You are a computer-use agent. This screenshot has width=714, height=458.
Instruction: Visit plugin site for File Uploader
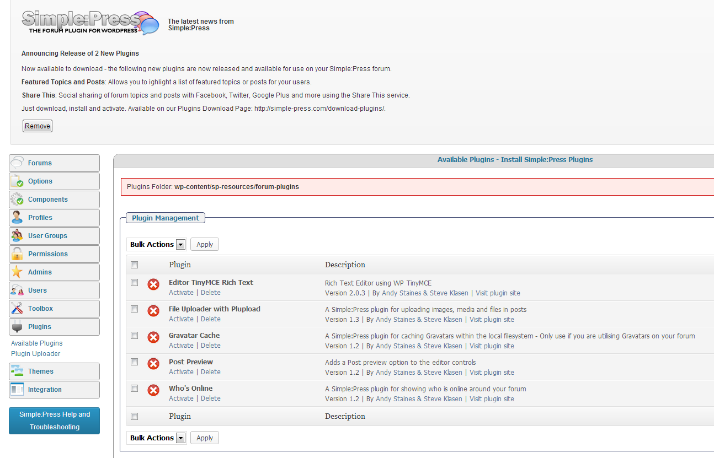pyautogui.click(x=492, y=320)
